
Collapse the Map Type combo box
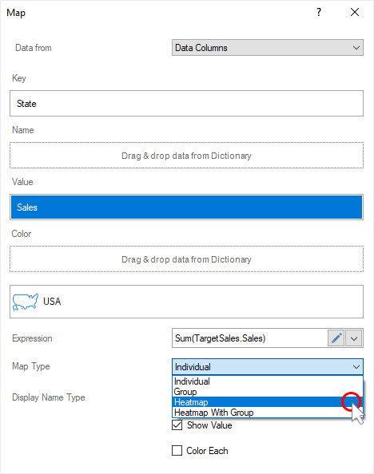tap(268, 367)
